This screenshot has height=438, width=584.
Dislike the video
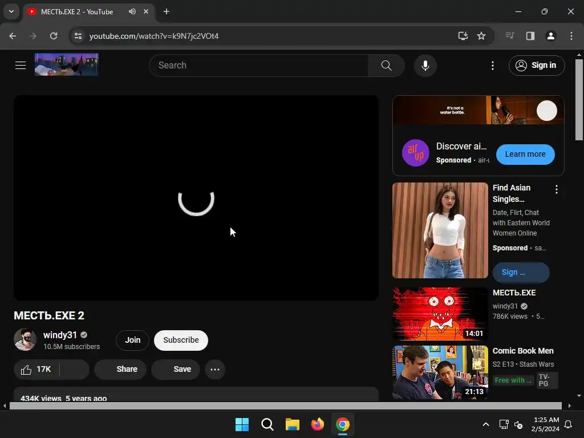coord(75,370)
